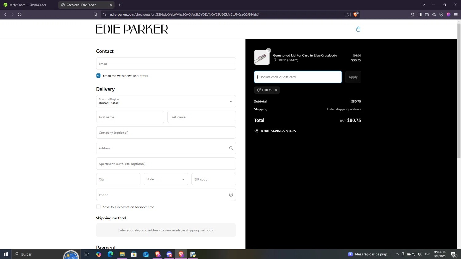Open the browser extensions puzzle icon

[412, 14]
